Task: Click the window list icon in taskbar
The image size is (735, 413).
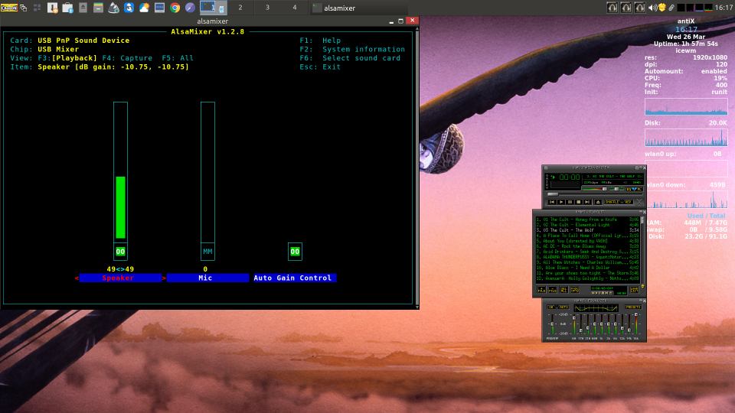Action: pos(23,8)
